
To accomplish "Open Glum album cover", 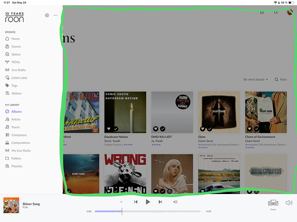I will (219, 112).
